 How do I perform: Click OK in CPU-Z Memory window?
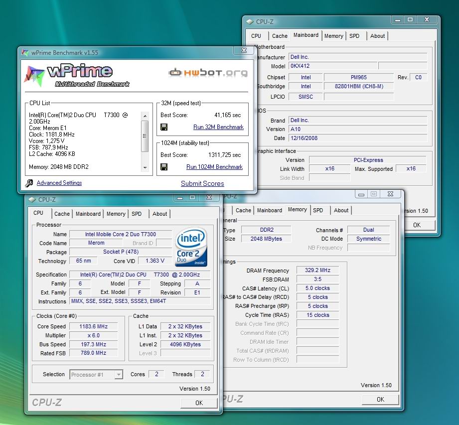[x=381, y=400]
